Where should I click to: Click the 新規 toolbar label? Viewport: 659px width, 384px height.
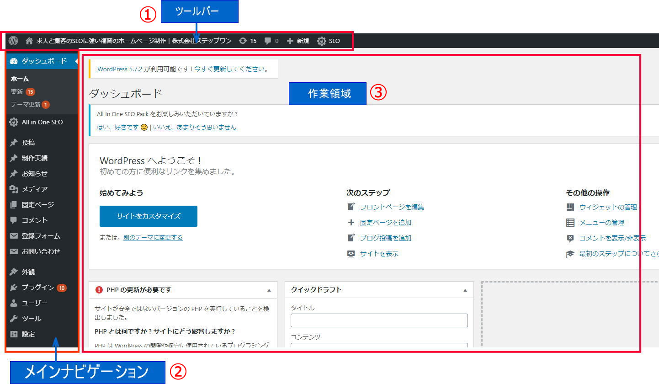303,41
